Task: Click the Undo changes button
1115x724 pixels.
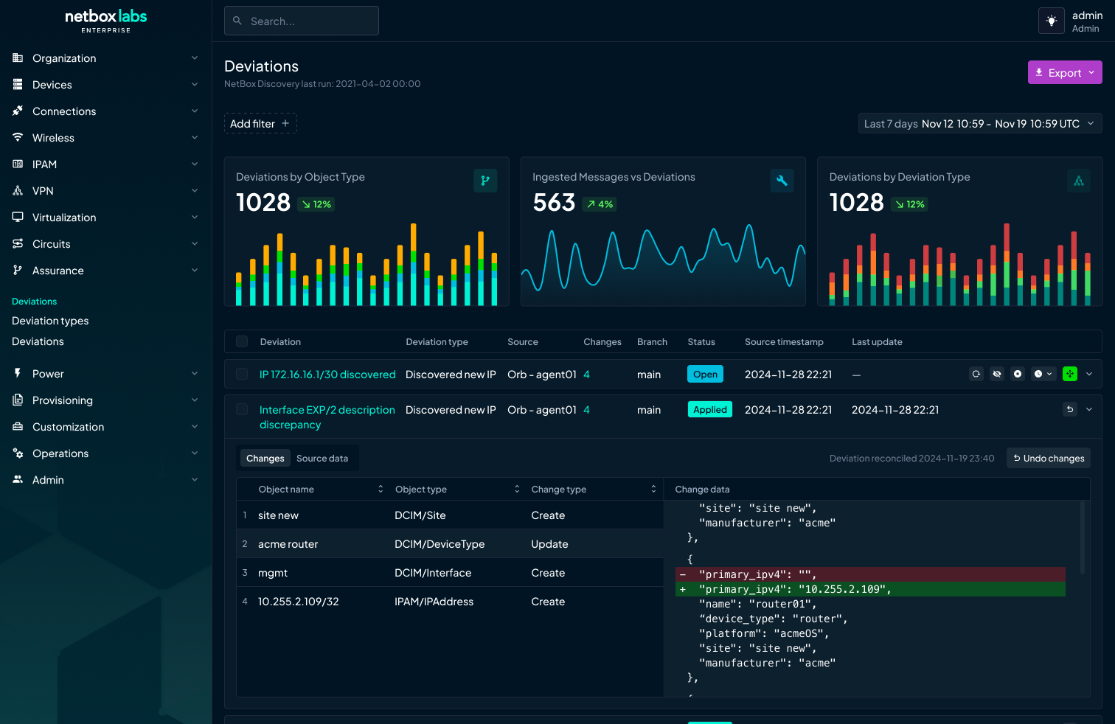Action: click(1049, 459)
